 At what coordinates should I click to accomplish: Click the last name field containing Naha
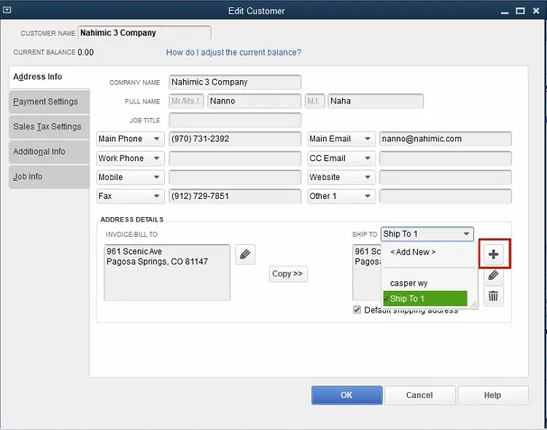pyautogui.click(x=376, y=101)
